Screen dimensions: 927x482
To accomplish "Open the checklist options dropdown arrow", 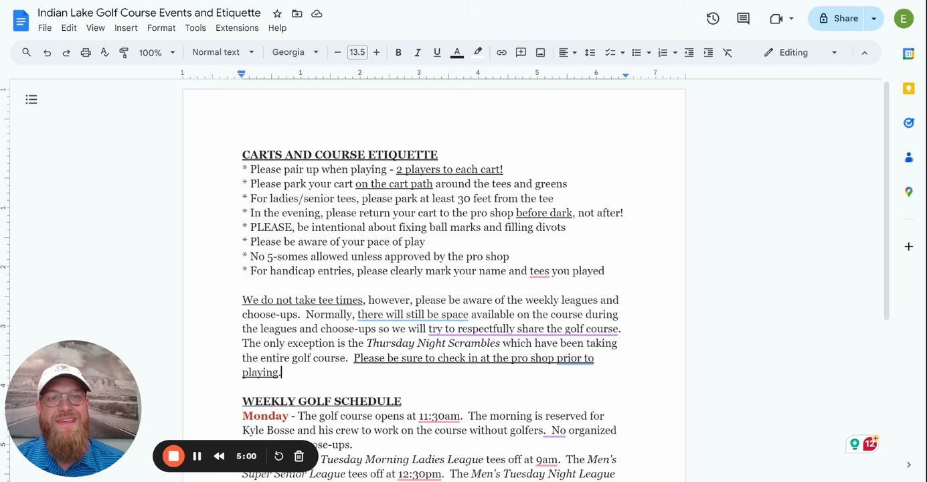I will click(x=622, y=52).
